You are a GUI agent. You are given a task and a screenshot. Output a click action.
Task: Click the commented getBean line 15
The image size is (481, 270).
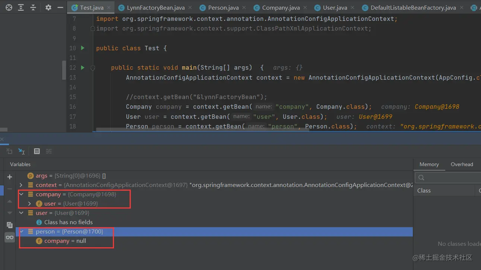pyautogui.click(x=197, y=97)
